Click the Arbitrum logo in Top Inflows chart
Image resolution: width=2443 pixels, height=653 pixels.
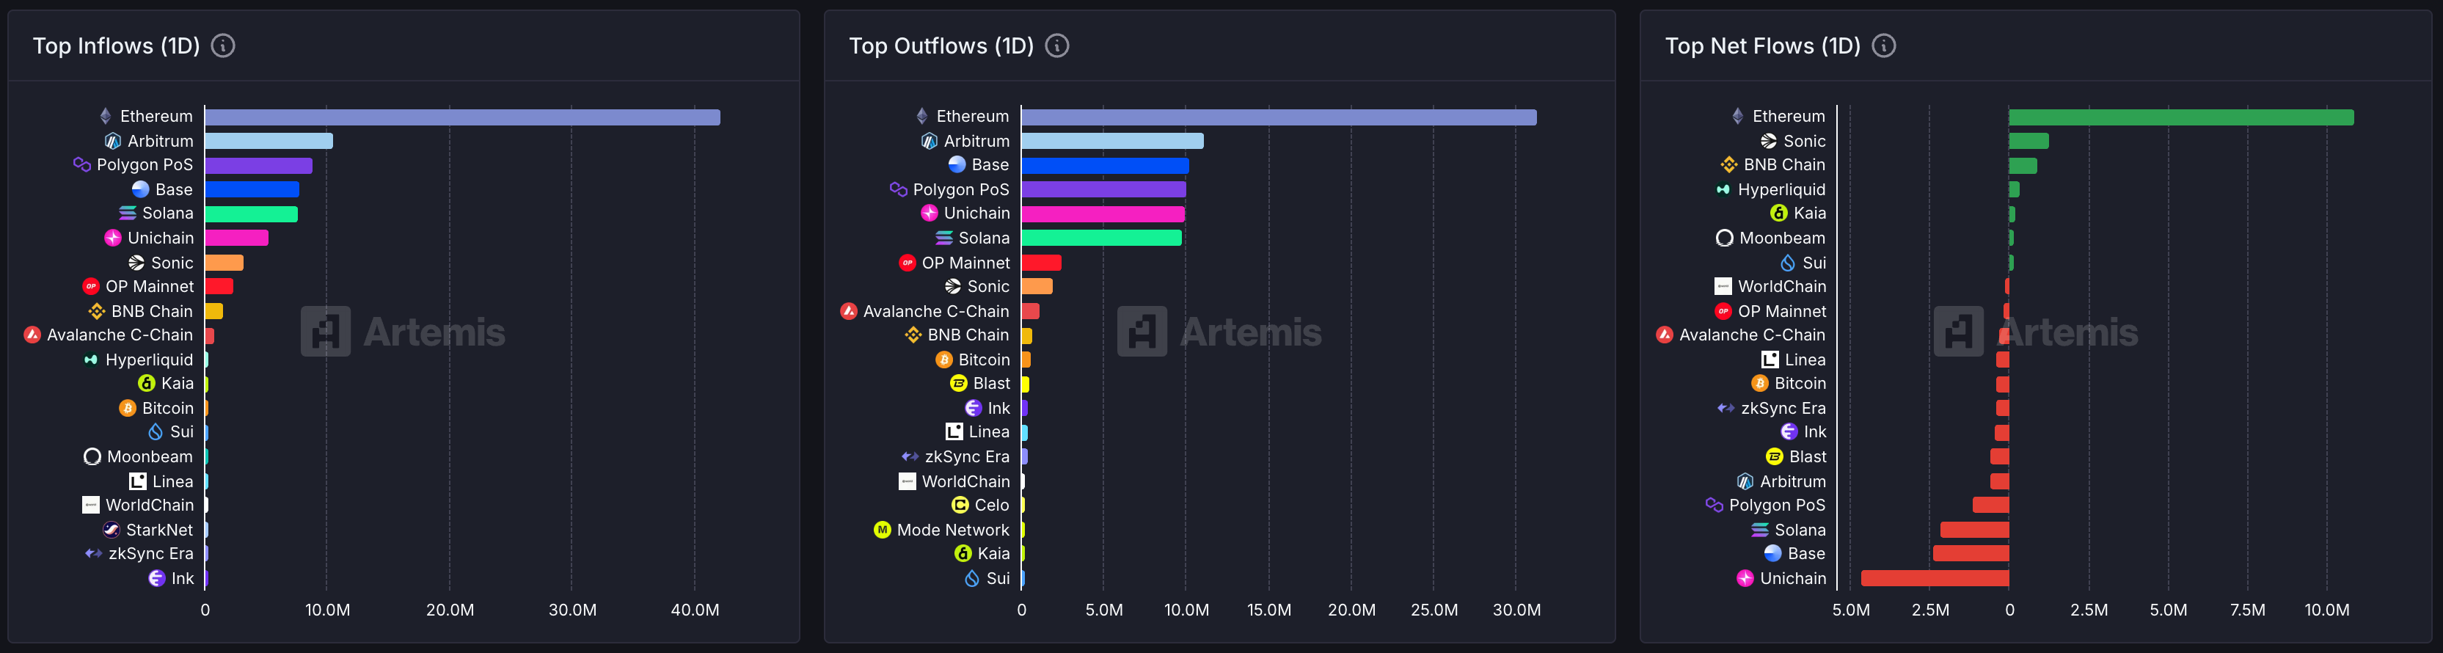tap(113, 140)
